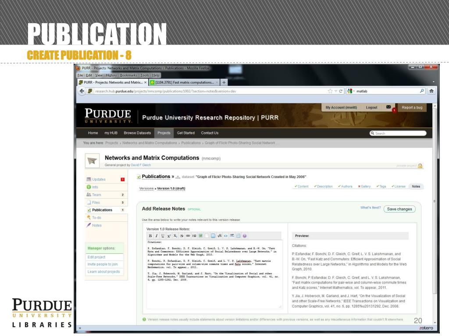Click the Logout button
Screen dimensions: 449x336
click(x=371, y=108)
